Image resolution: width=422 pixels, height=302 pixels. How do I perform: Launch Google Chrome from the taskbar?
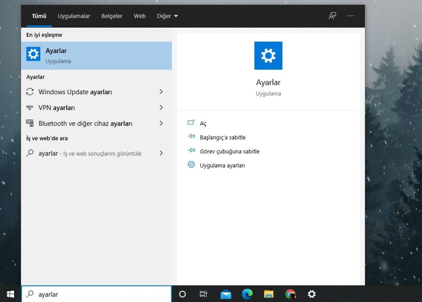tap(290, 294)
